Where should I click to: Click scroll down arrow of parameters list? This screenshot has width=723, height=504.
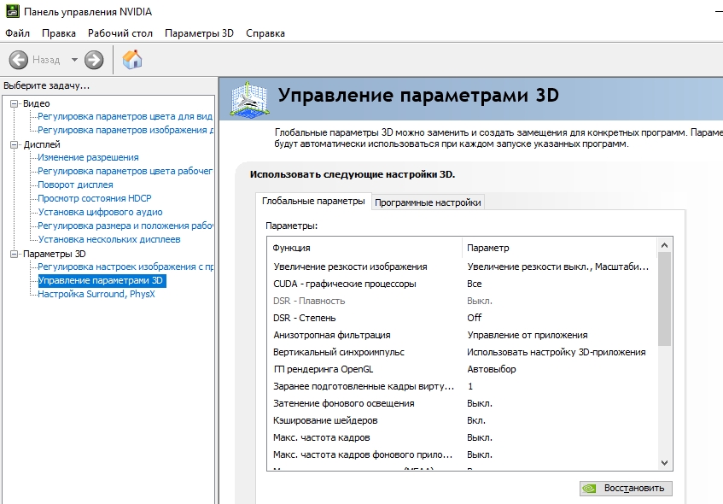click(x=665, y=462)
